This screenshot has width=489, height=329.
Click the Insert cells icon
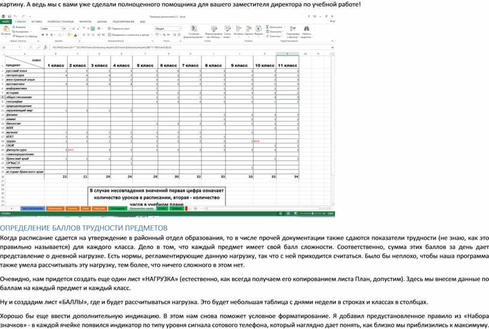239,30
